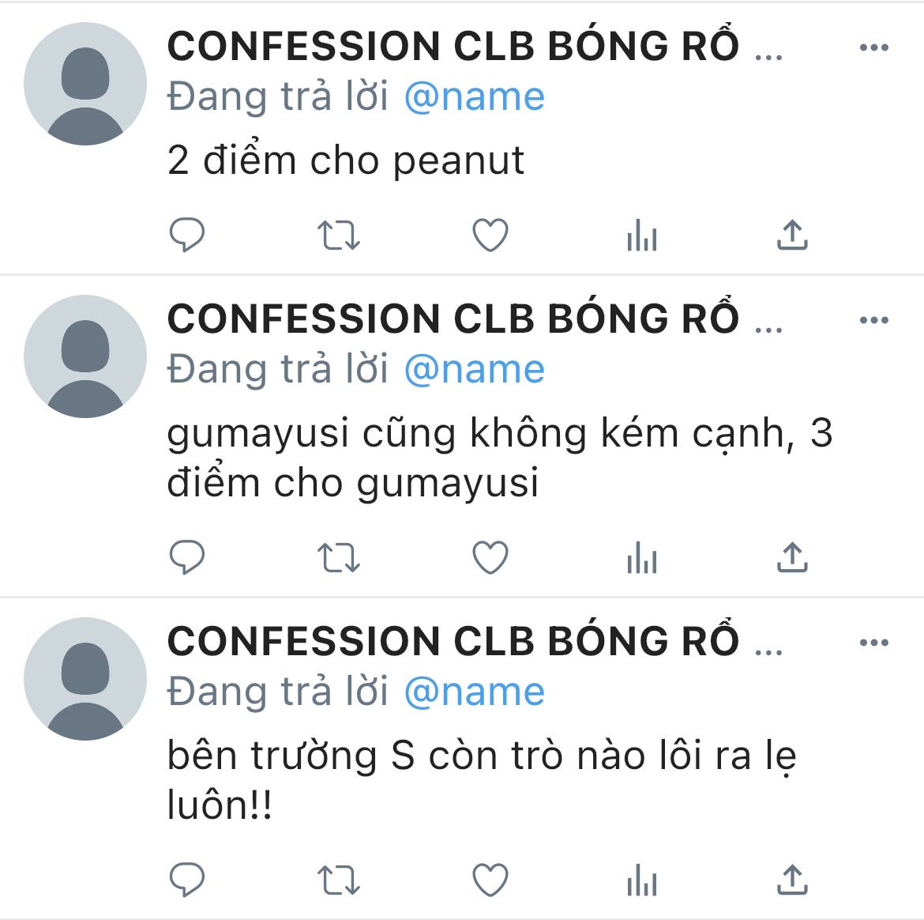924x920 pixels.
Task: View analytics for the gumayusi tweet
Action: (x=642, y=557)
